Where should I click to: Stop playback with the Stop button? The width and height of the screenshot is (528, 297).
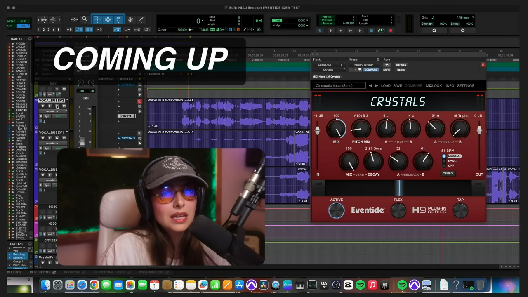(371, 31)
